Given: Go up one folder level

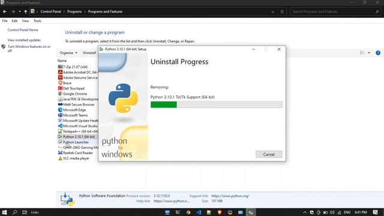Looking at the screenshot, I should pos(25,11).
